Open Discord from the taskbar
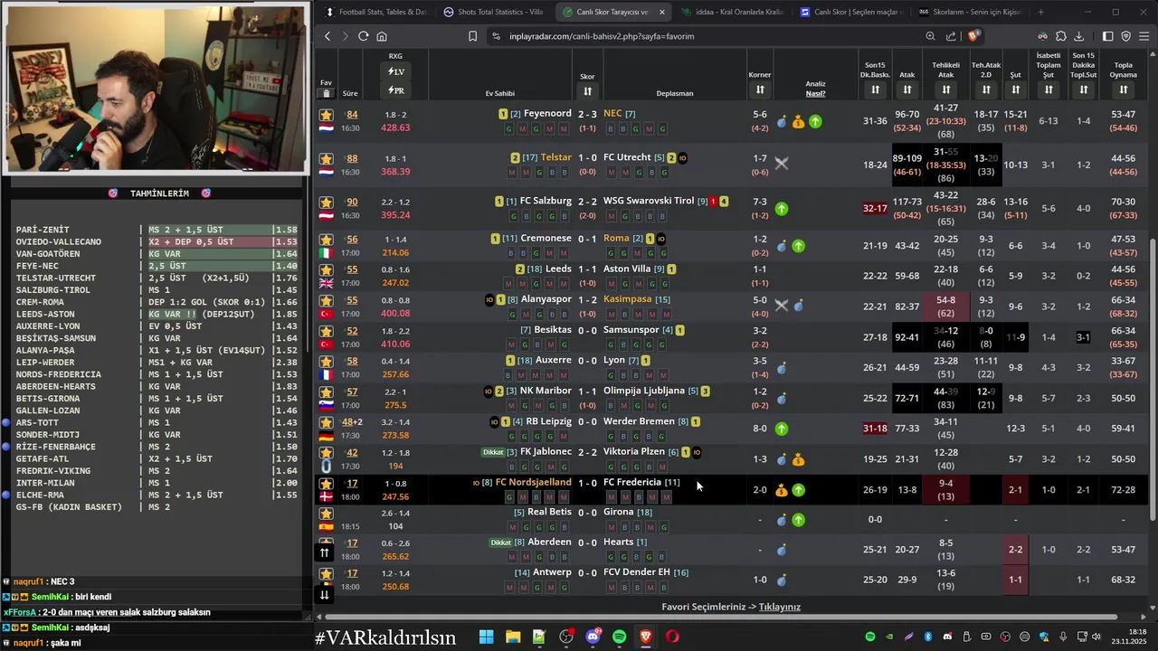 pyautogui.click(x=593, y=637)
